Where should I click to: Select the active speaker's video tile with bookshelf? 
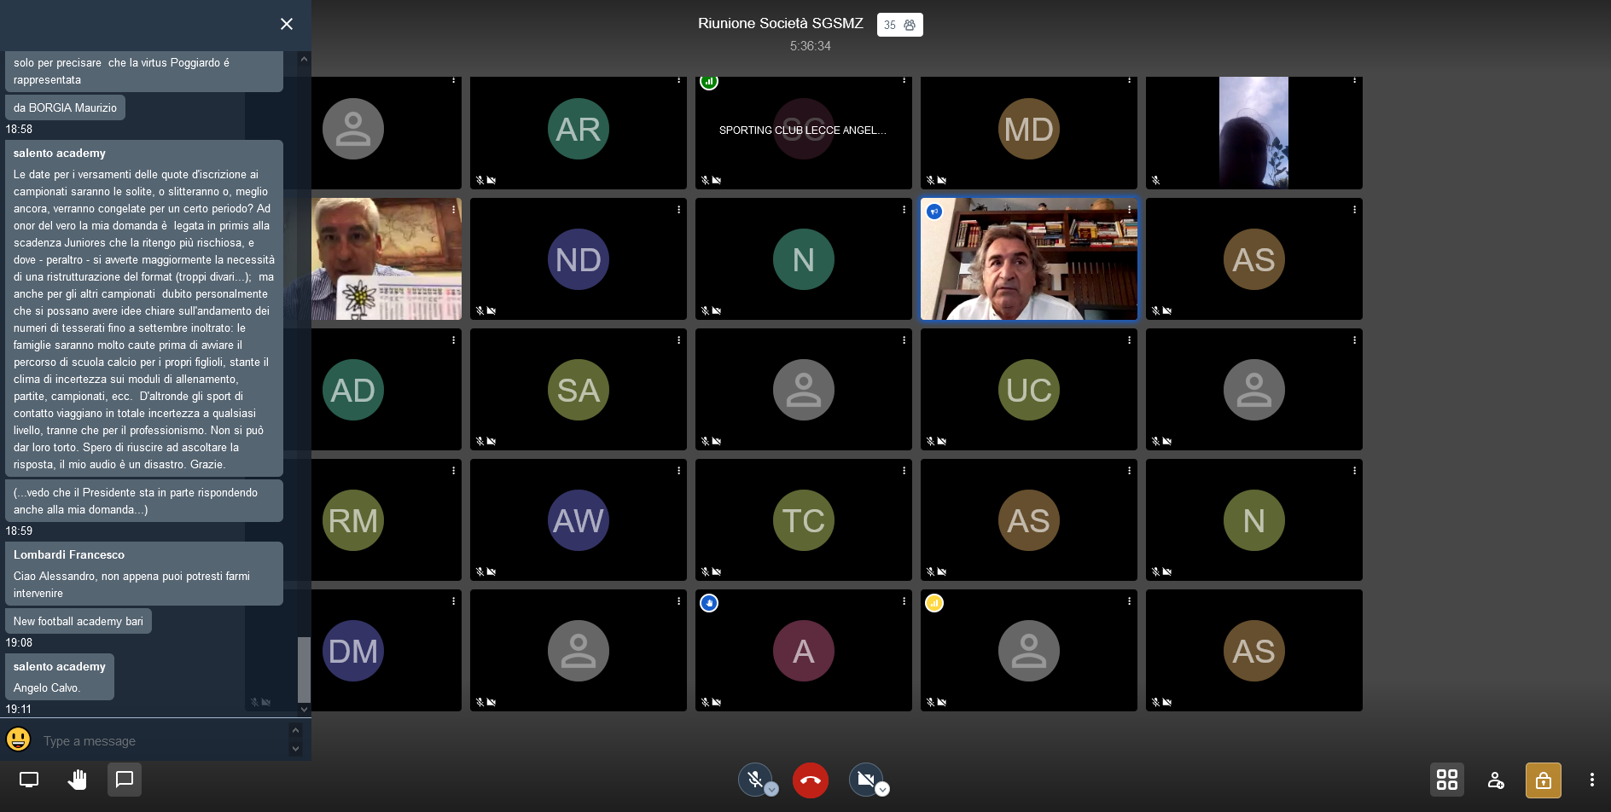[1028, 259]
